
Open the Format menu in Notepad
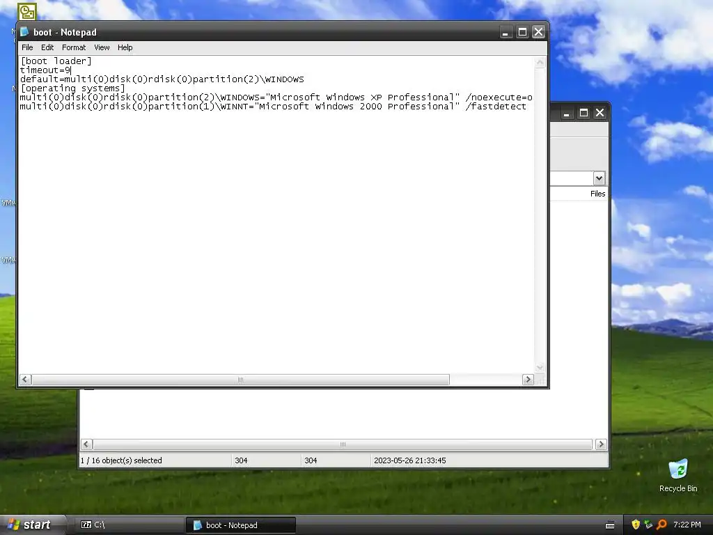(x=74, y=47)
